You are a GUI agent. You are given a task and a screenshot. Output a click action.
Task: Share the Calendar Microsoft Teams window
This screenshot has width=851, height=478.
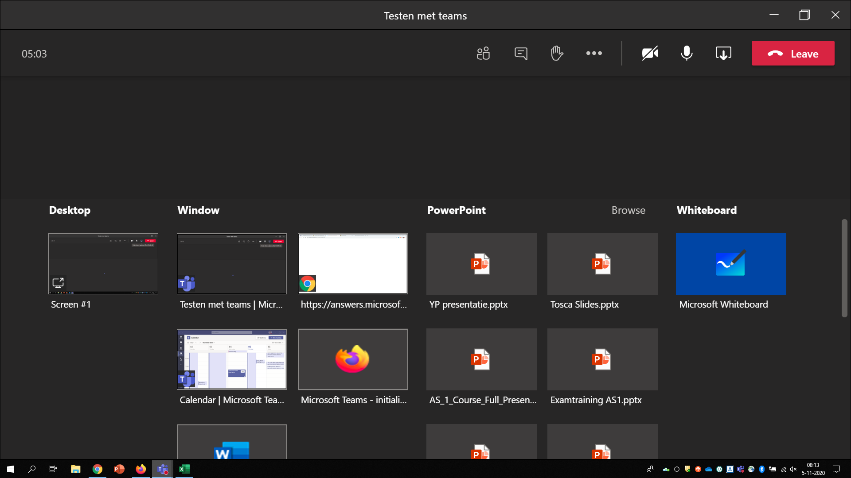point(232,359)
